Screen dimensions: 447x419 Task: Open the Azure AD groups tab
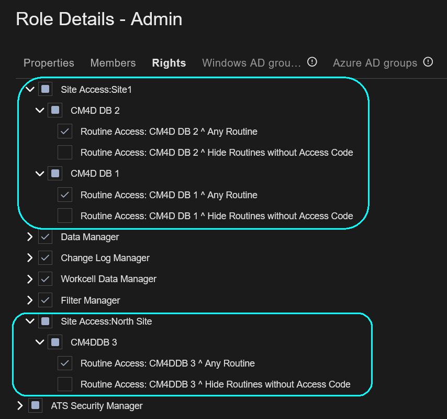[x=375, y=63]
